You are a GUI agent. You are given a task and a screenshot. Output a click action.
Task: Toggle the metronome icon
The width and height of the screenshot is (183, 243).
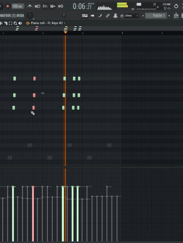pos(30,6)
